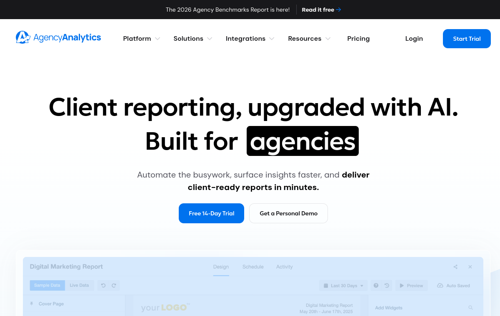Screen dimensions: 500x316
Task: Click the history clock icon
Action: [x=387, y=286]
